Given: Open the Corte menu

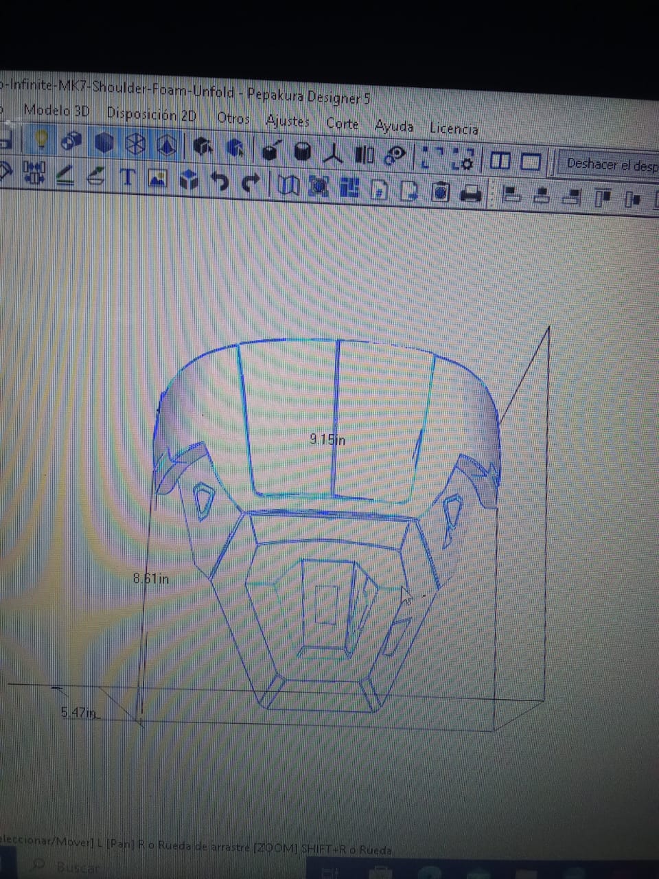Looking at the screenshot, I should tap(342, 124).
